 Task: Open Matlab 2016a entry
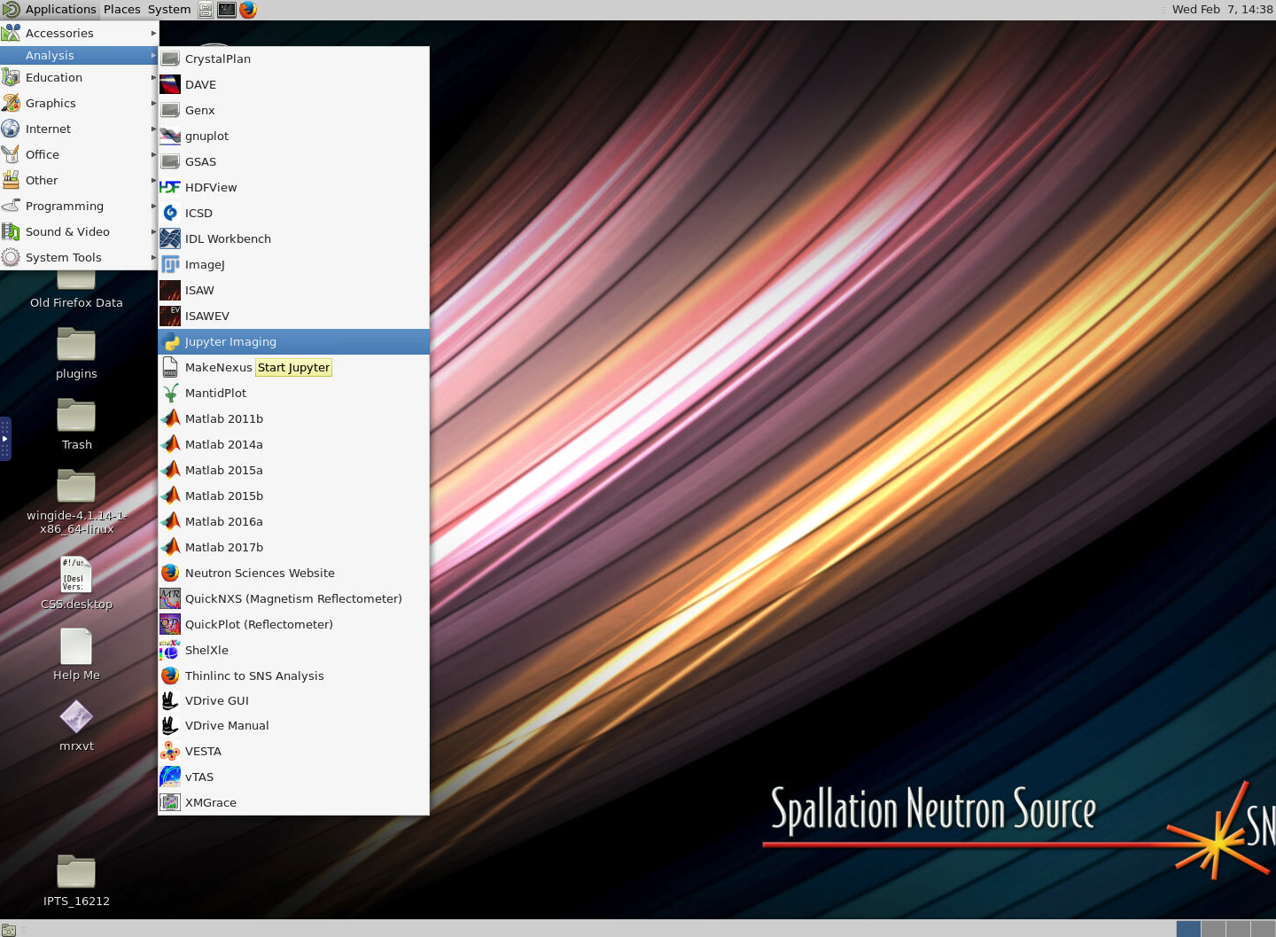point(293,521)
